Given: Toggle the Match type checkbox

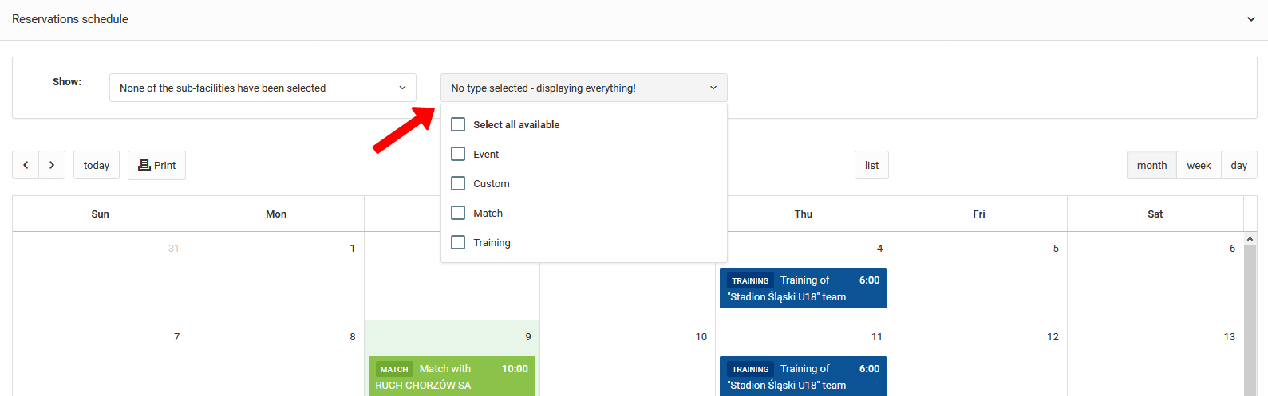Looking at the screenshot, I should (x=458, y=213).
